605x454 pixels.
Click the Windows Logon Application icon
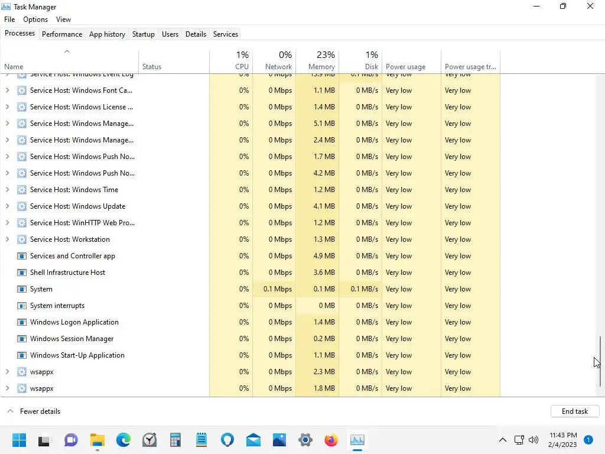pos(22,322)
